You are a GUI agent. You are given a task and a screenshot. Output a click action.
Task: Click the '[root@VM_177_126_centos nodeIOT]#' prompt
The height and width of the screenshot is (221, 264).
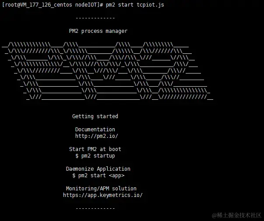click(53, 5)
